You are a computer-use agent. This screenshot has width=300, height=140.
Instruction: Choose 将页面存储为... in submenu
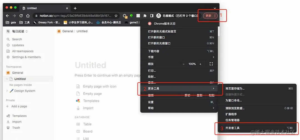click(x=257, y=88)
